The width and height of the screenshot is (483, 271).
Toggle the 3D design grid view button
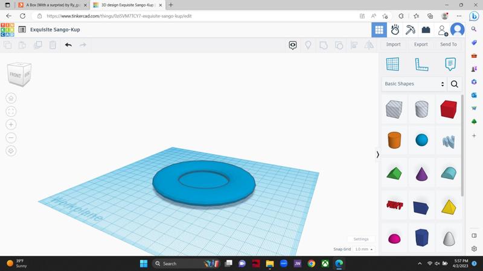(379, 30)
